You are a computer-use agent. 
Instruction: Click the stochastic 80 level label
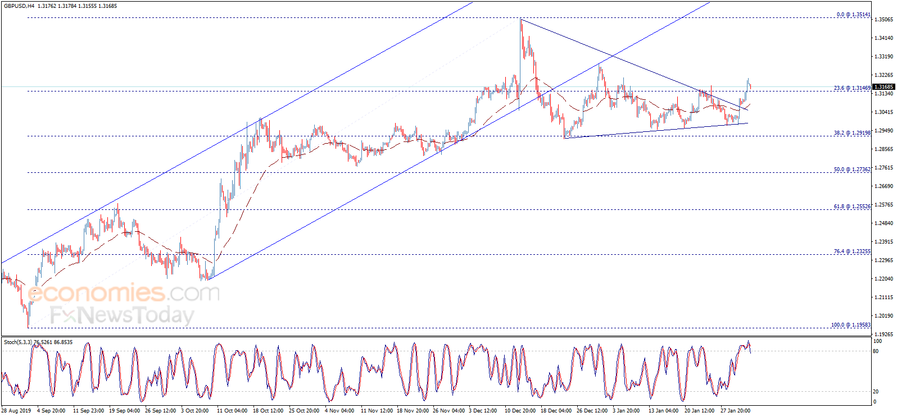pos(876,351)
